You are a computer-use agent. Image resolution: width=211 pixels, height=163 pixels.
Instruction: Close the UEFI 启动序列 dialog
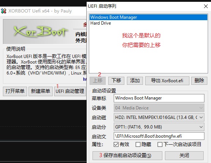point(206,6)
